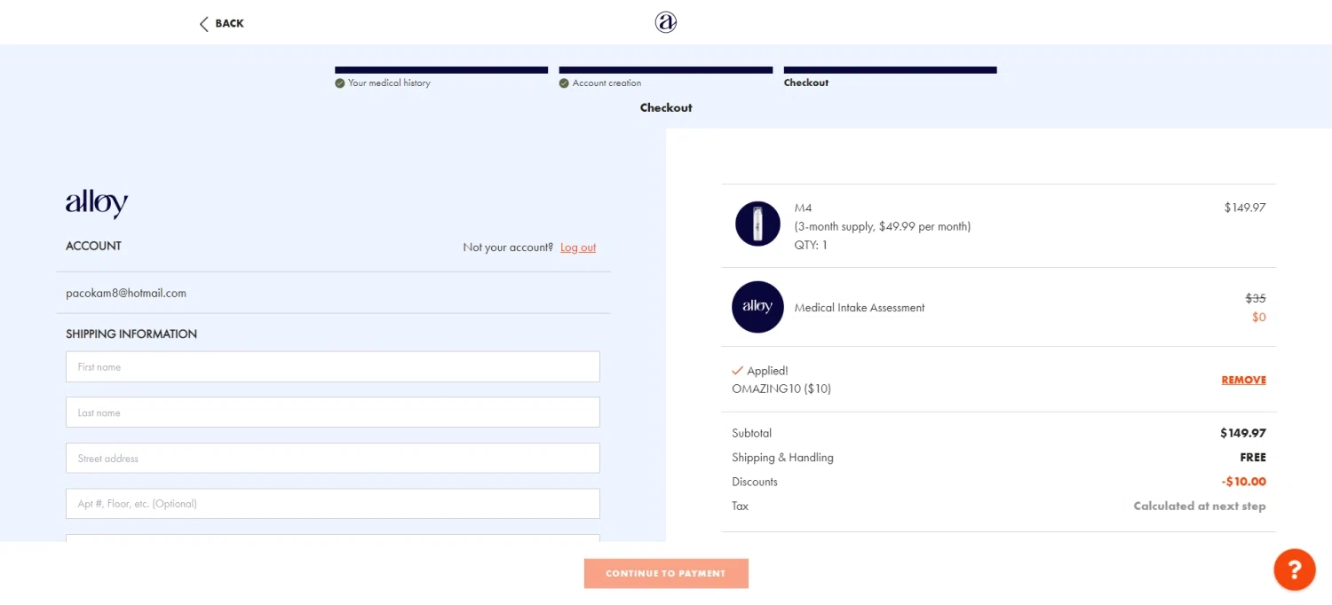
Task: Click the 'Discounts' label
Action: [x=755, y=482]
